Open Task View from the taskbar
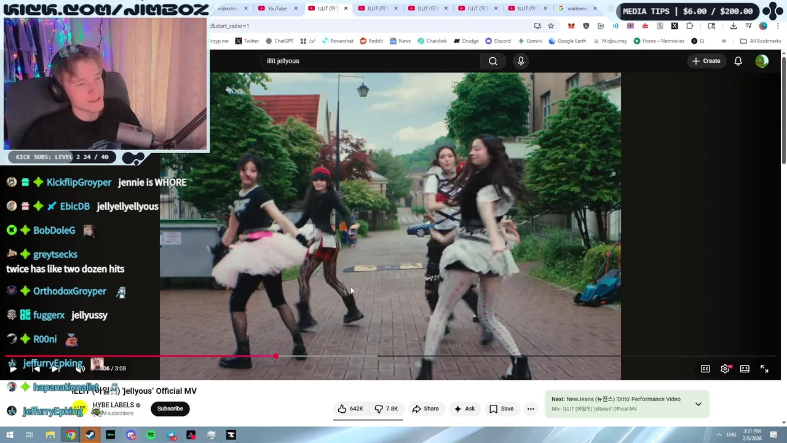 click(29, 435)
